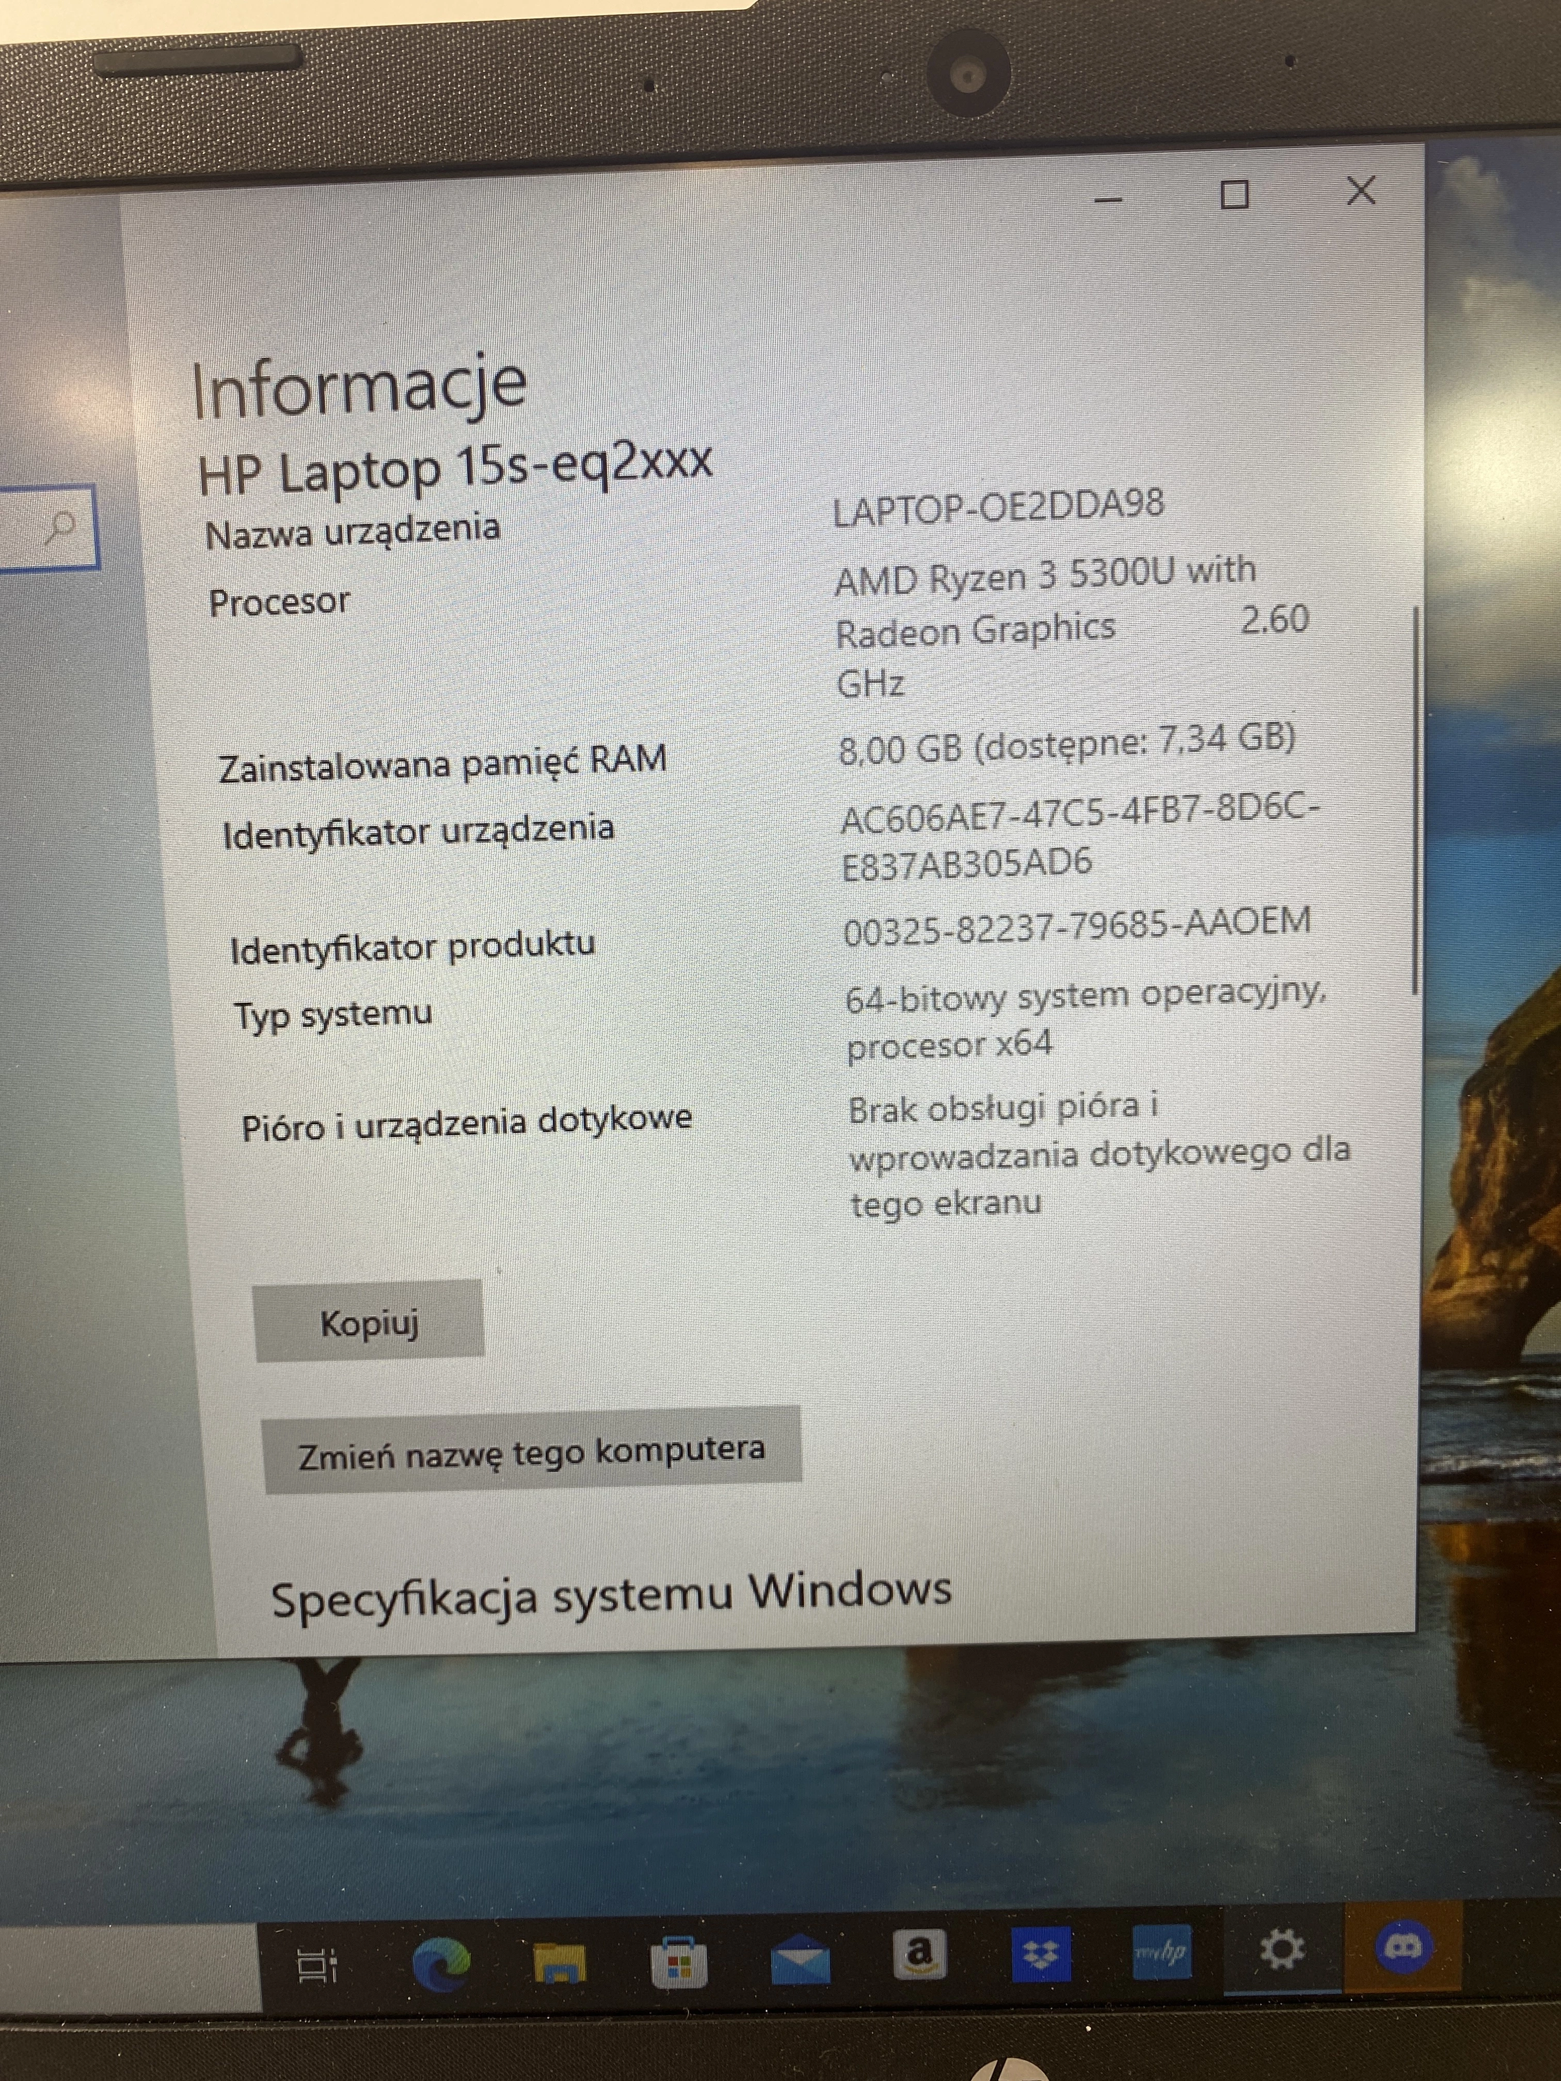Click the 8,00 GB RAM value
1561x2081 pixels.
(x=1067, y=744)
